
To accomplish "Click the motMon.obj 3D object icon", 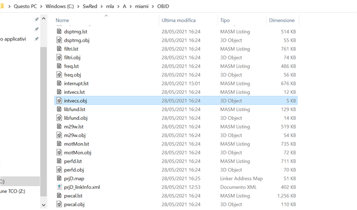I will coord(59,152).
